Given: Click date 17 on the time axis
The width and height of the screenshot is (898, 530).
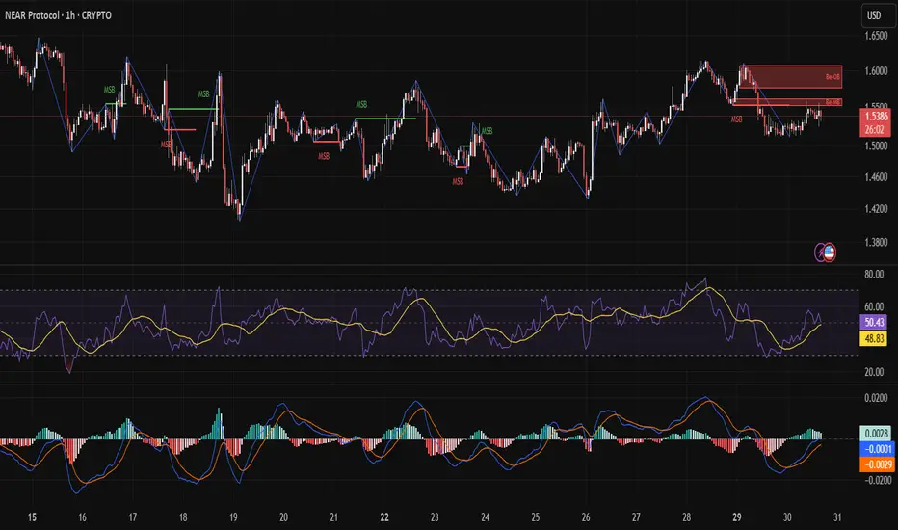Looking at the screenshot, I should tap(133, 517).
